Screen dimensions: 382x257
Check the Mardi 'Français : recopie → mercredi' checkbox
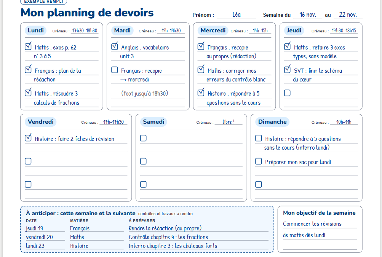pos(115,70)
